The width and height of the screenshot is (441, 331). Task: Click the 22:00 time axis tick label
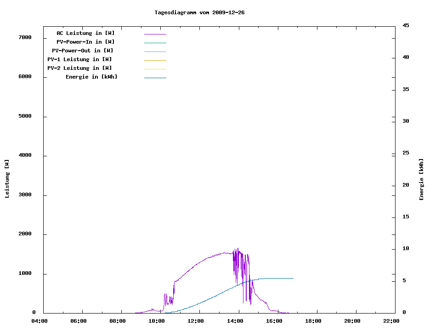pos(391,321)
